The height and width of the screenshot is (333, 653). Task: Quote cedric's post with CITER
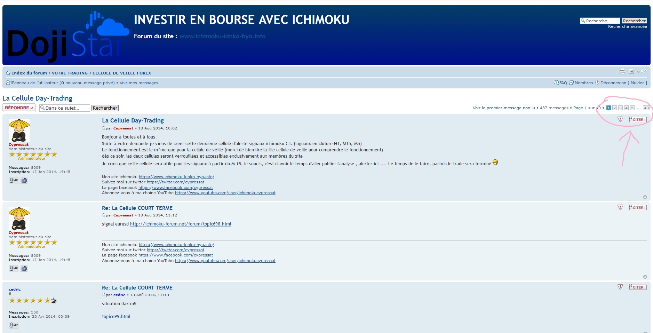637,287
